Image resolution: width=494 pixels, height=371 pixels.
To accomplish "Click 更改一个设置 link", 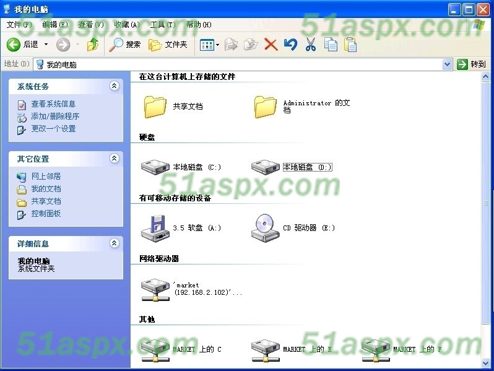I will coord(53,129).
